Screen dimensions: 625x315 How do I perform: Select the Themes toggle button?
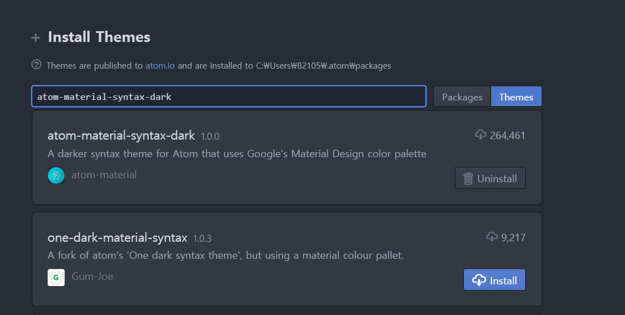(516, 97)
